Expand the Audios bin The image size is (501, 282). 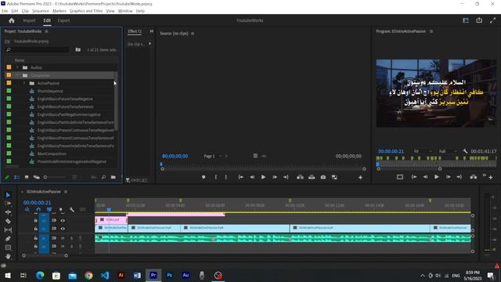pos(17,67)
